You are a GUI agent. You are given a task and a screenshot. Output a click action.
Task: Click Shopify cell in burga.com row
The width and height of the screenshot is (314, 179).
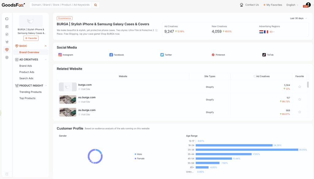pyautogui.click(x=210, y=87)
